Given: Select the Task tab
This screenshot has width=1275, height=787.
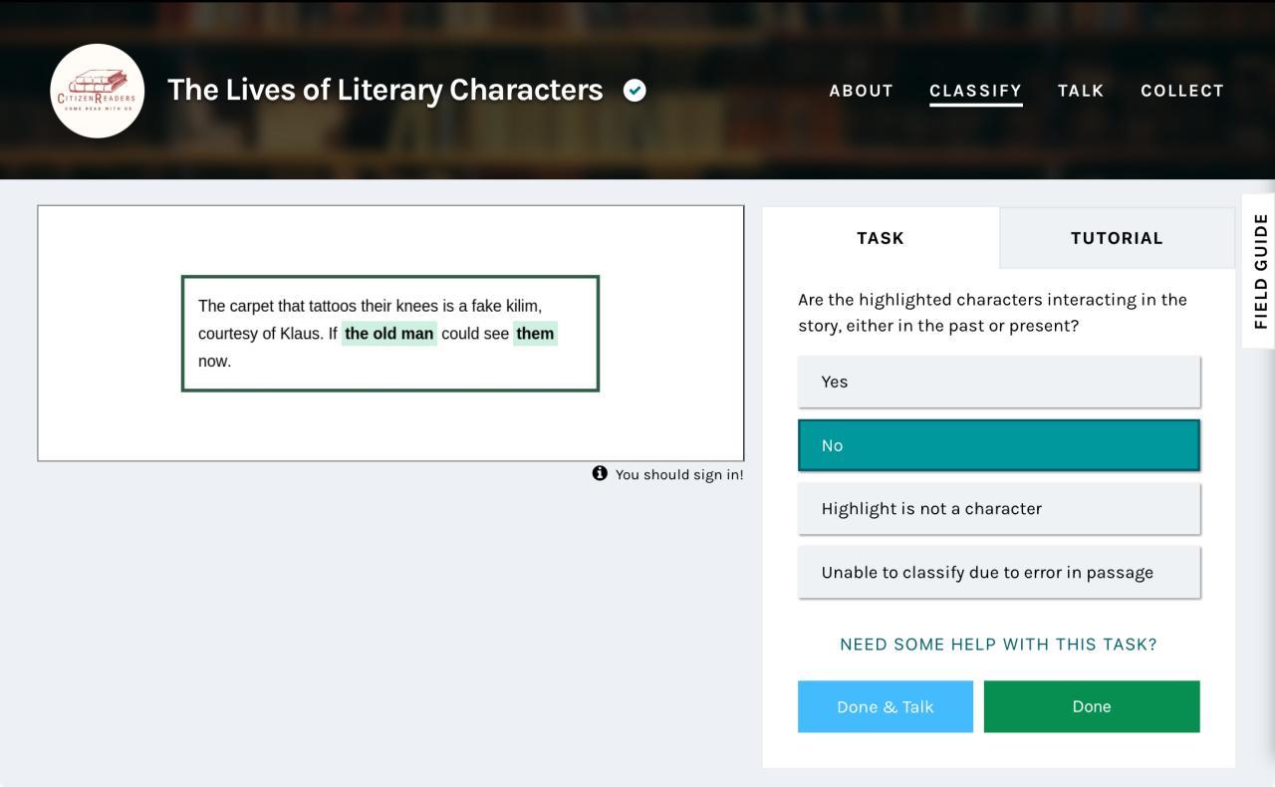Looking at the screenshot, I should tap(880, 238).
